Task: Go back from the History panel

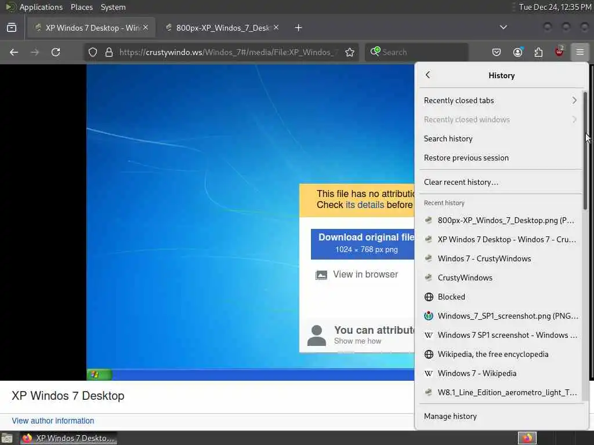Action: coord(428,75)
